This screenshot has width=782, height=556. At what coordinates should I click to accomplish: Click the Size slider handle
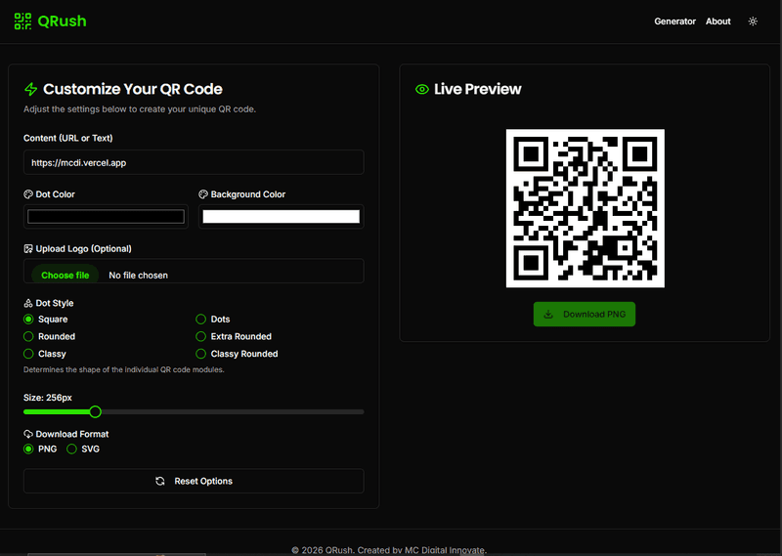coord(95,411)
